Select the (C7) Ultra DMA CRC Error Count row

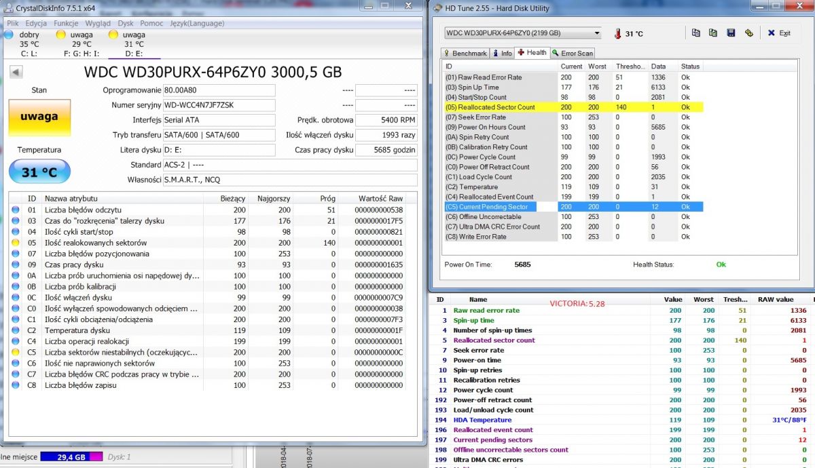click(x=573, y=227)
